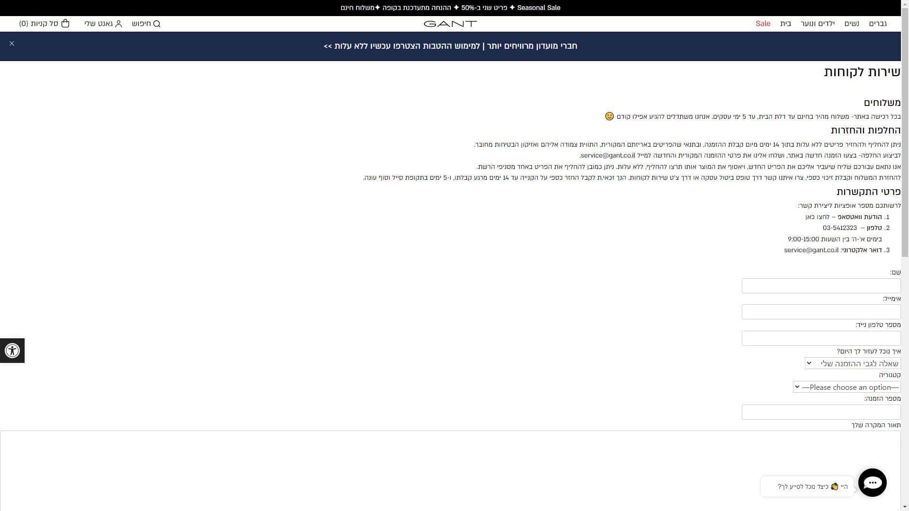The height and width of the screenshot is (511, 909).
Task: Click the WhatsApp message link
Action: [817, 217]
